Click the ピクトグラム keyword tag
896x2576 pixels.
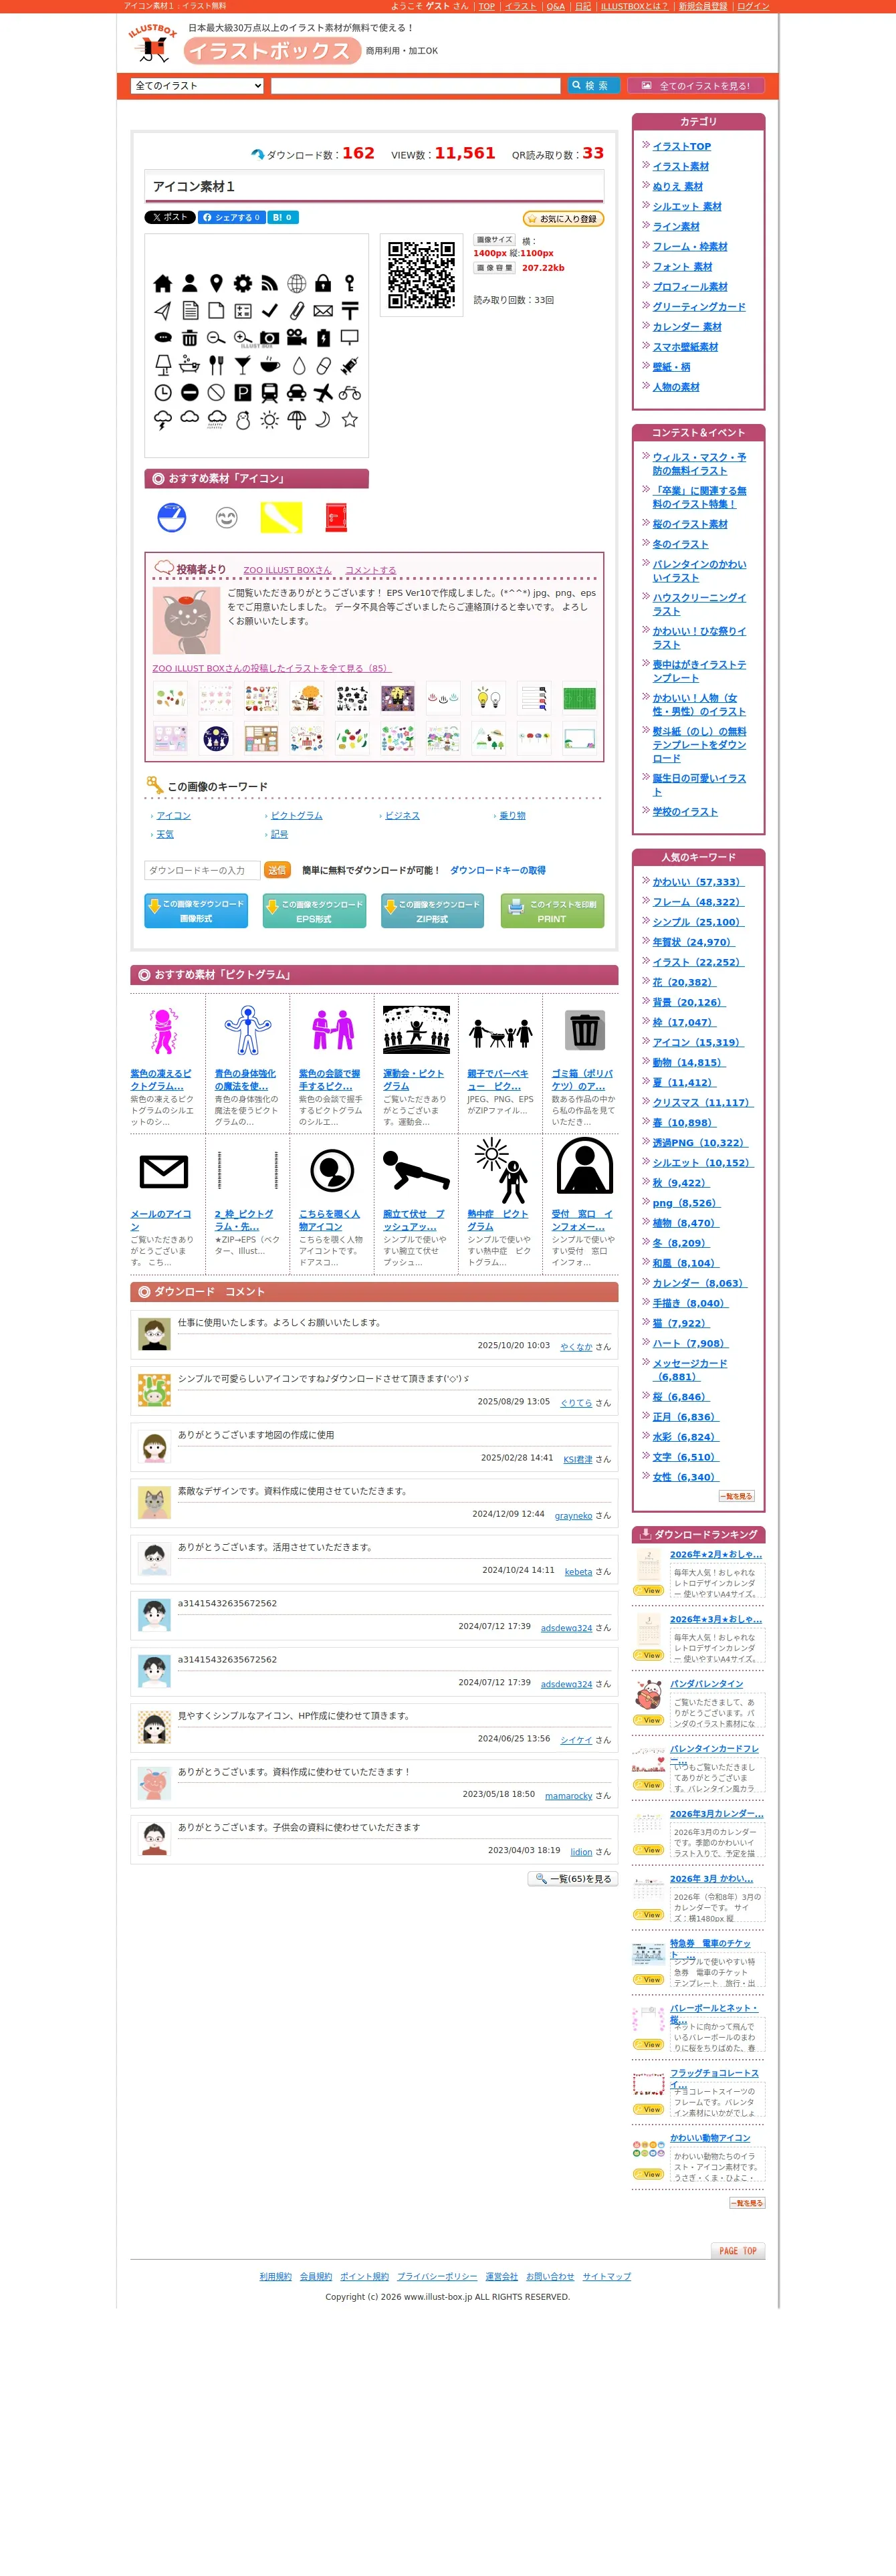[x=296, y=815]
